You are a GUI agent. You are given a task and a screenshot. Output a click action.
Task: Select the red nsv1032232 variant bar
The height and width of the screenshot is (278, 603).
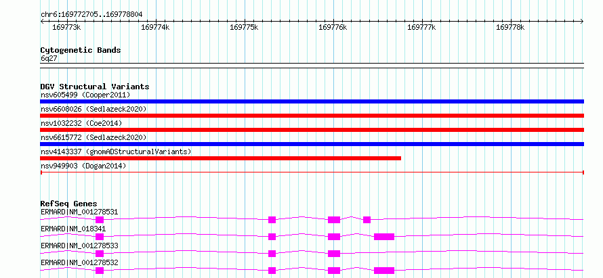(x=312, y=130)
